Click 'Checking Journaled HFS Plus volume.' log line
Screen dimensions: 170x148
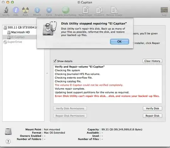(x=77, y=74)
